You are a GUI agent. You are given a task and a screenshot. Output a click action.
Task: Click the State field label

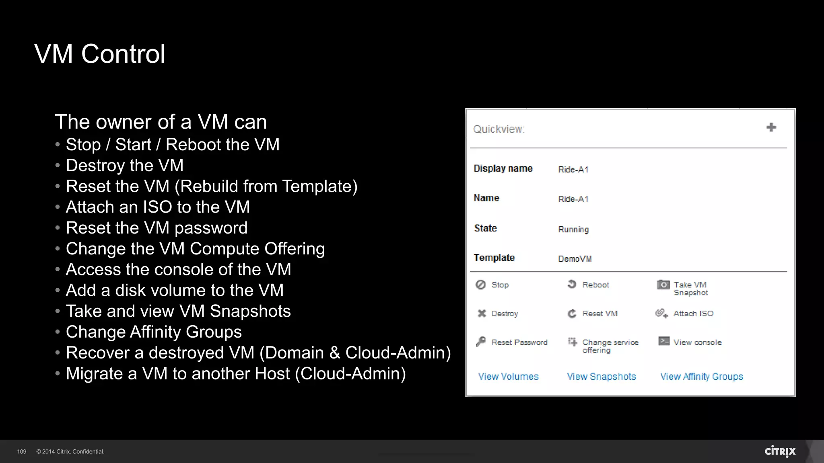(486, 228)
